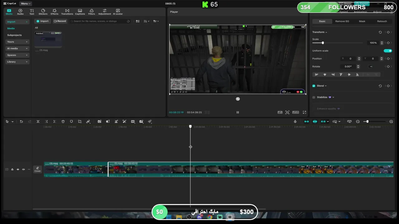
Task: Open the Audio library tab
Action: (x=20, y=12)
